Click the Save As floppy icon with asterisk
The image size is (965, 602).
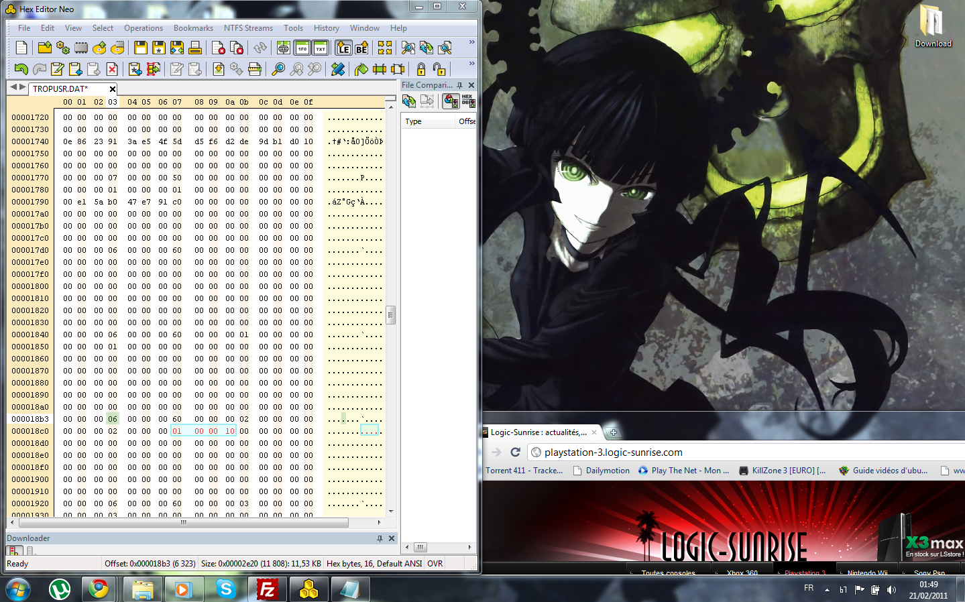coord(159,48)
